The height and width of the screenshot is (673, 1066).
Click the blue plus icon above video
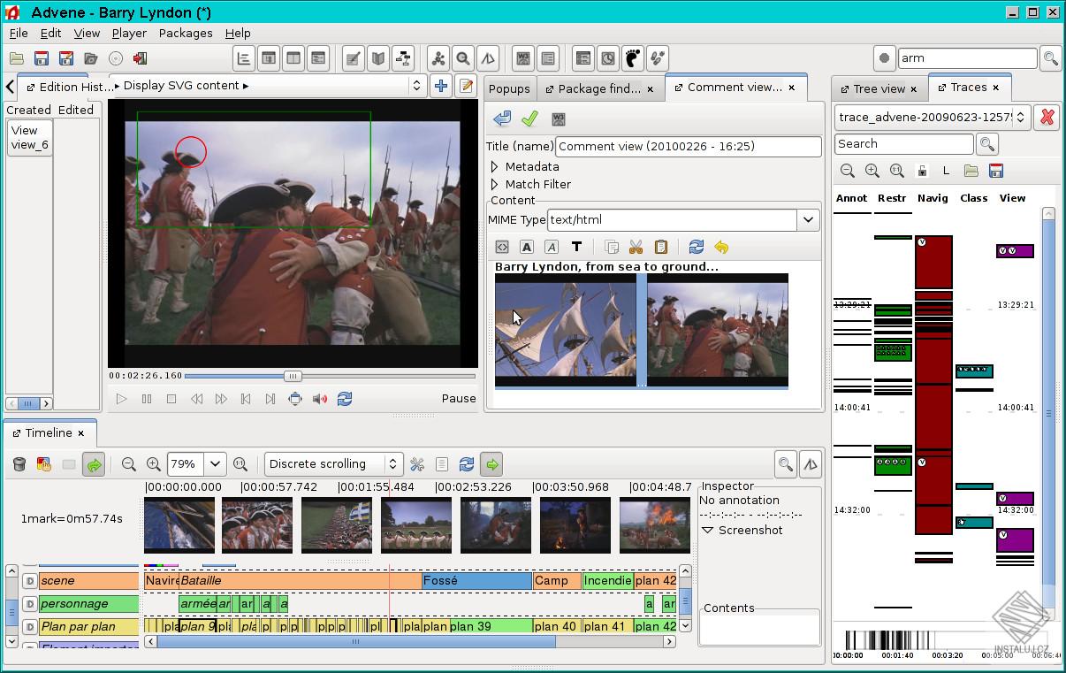(440, 86)
